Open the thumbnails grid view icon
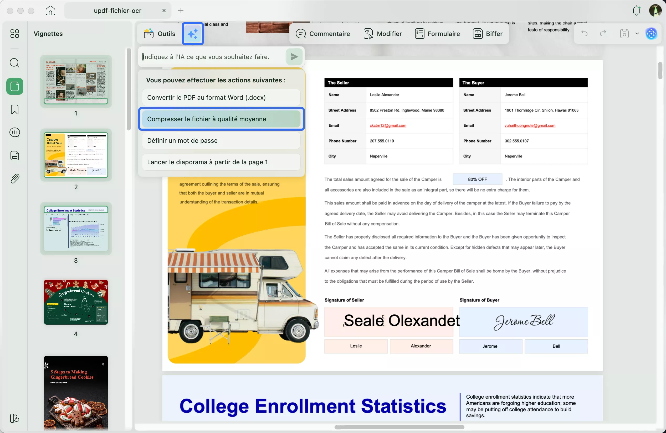666x433 pixels. tap(14, 34)
